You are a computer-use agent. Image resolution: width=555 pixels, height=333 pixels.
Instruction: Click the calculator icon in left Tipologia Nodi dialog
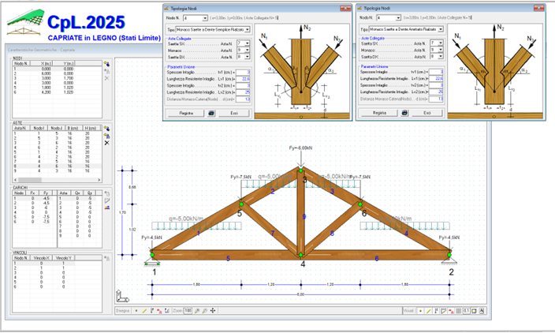(x=211, y=113)
